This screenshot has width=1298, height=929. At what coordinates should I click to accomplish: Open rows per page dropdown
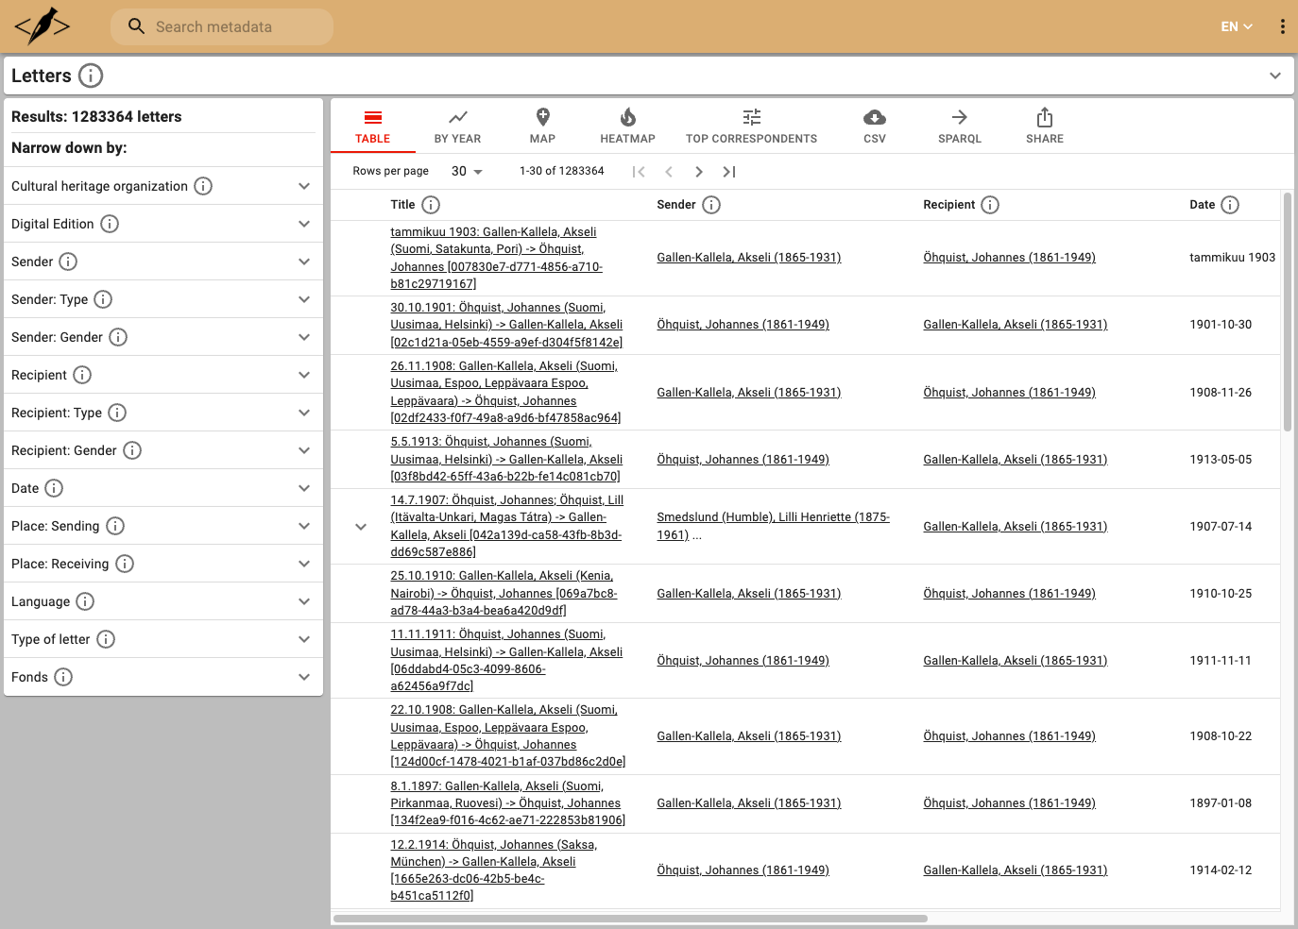pos(467,172)
